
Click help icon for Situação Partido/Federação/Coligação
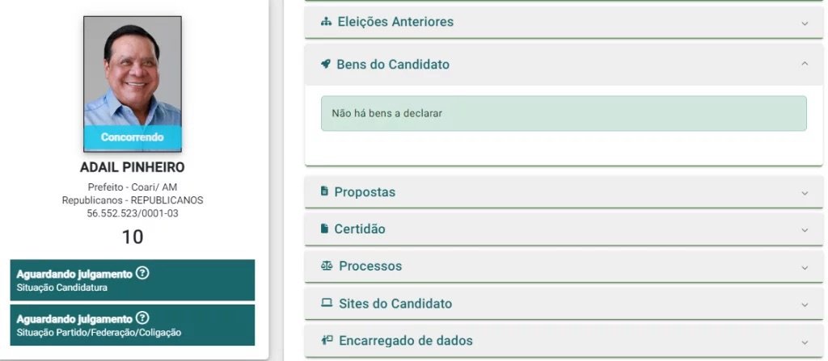coord(142,318)
